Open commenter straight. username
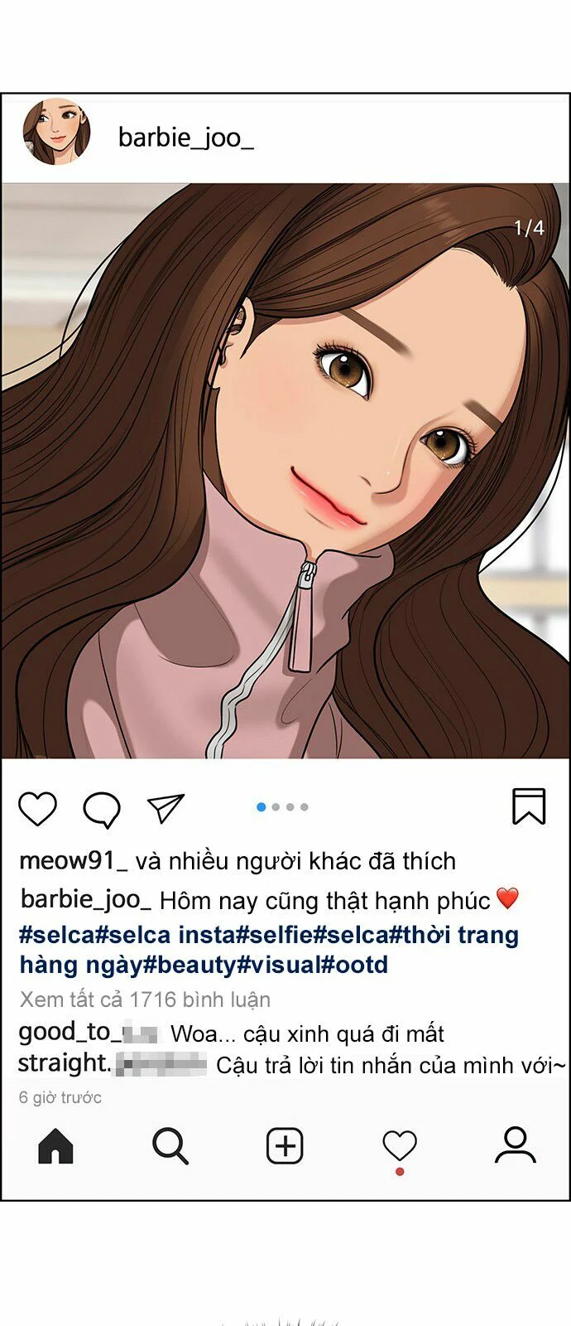Viewport: 571px width, 1326px height. pos(113,1063)
